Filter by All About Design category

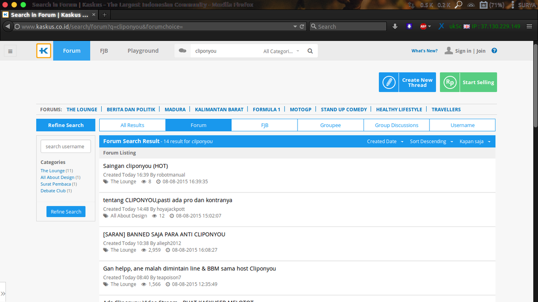pyautogui.click(x=58, y=177)
